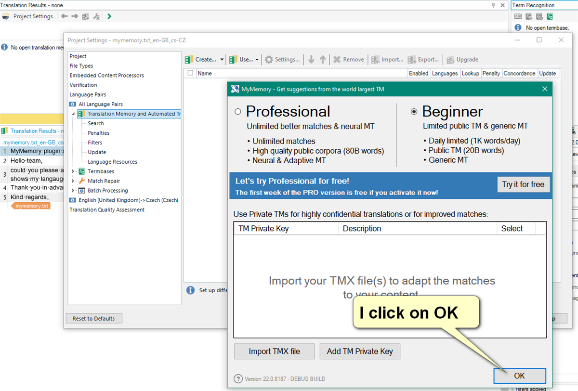Click the Batch Processing icon in tree
Screen dimensions: 578x391
(x=82, y=191)
